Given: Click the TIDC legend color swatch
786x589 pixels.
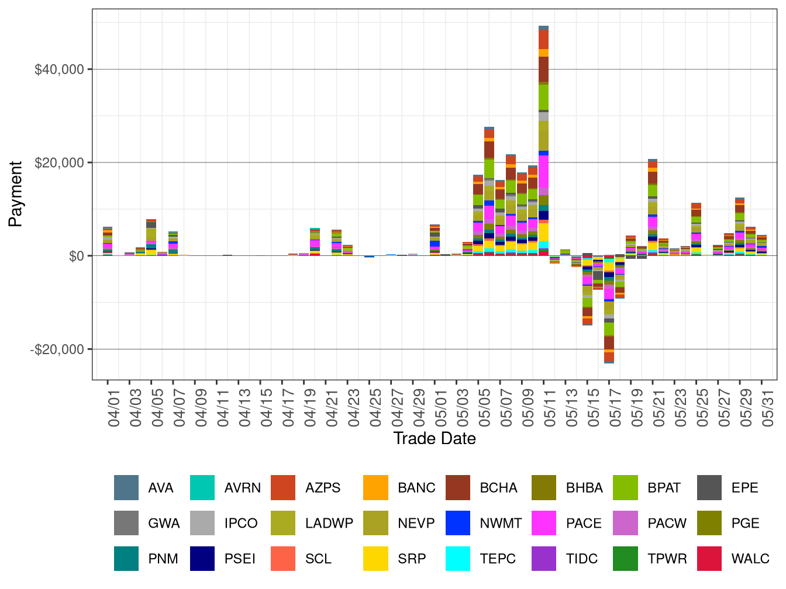Looking at the screenshot, I should (x=544, y=559).
